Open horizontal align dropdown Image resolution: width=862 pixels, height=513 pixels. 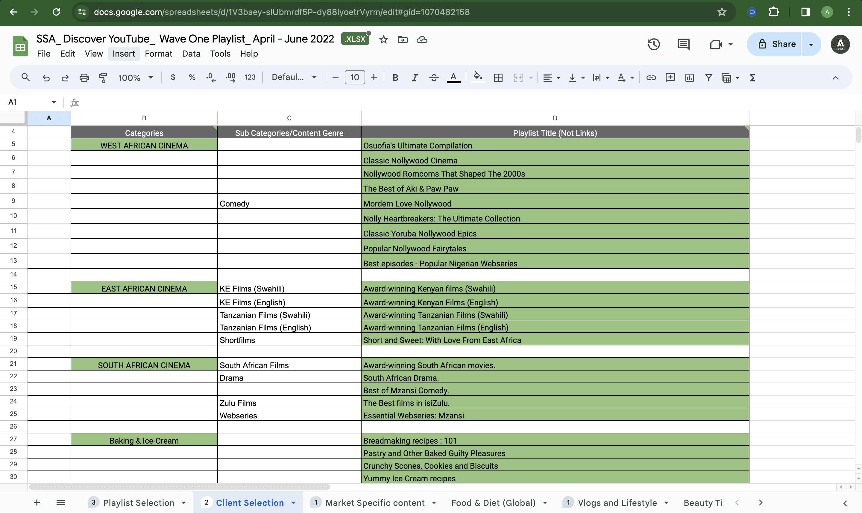click(x=551, y=78)
